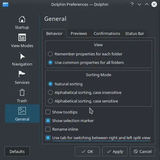This screenshot has width=160, height=160.
Task: Open the Startup settings house icon
Action: [x=22, y=19]
